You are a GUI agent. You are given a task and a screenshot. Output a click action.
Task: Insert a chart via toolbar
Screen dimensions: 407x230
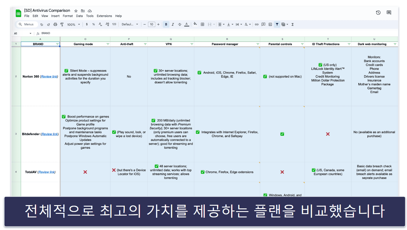pyautogui.click(x=270, y=25)
